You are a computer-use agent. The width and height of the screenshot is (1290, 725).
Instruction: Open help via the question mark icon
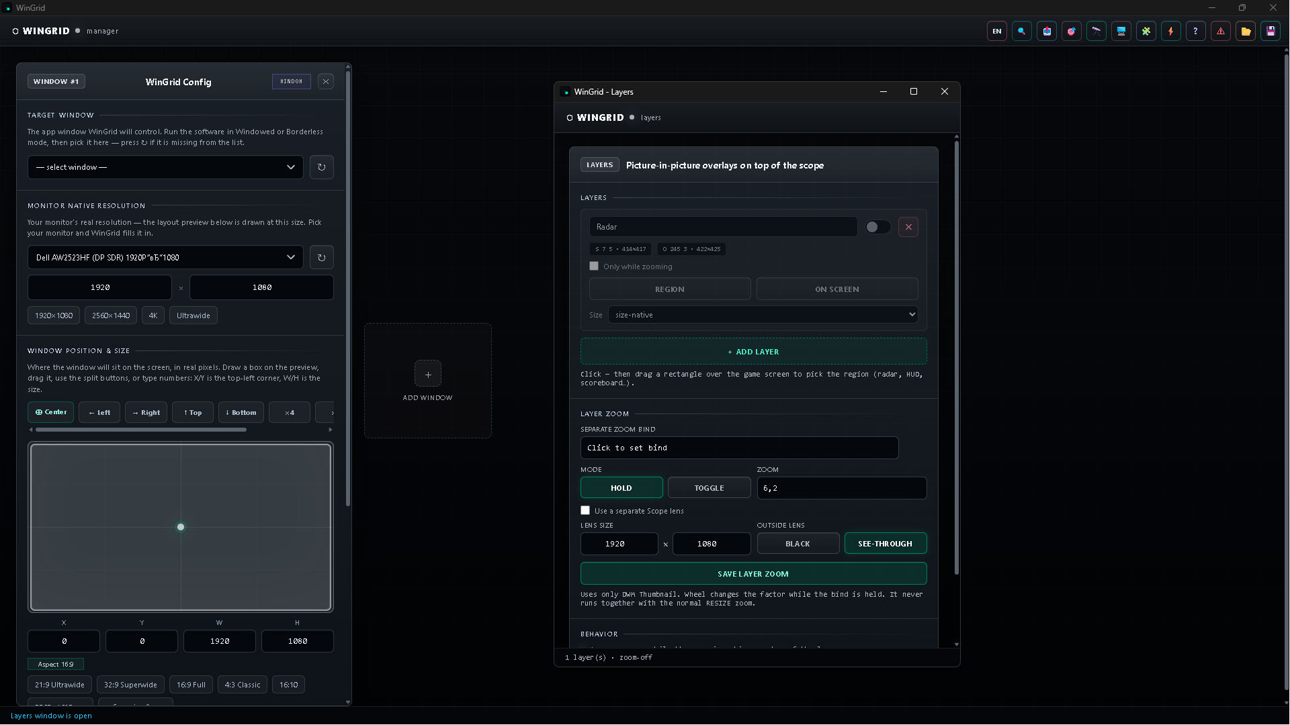pyautogui.click(x=1196, y=31)
